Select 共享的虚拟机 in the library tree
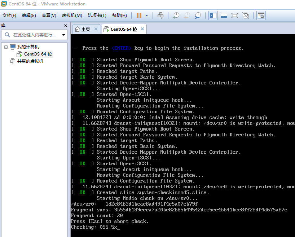Screen dimensions: 295x237 (x=30, y=61)
